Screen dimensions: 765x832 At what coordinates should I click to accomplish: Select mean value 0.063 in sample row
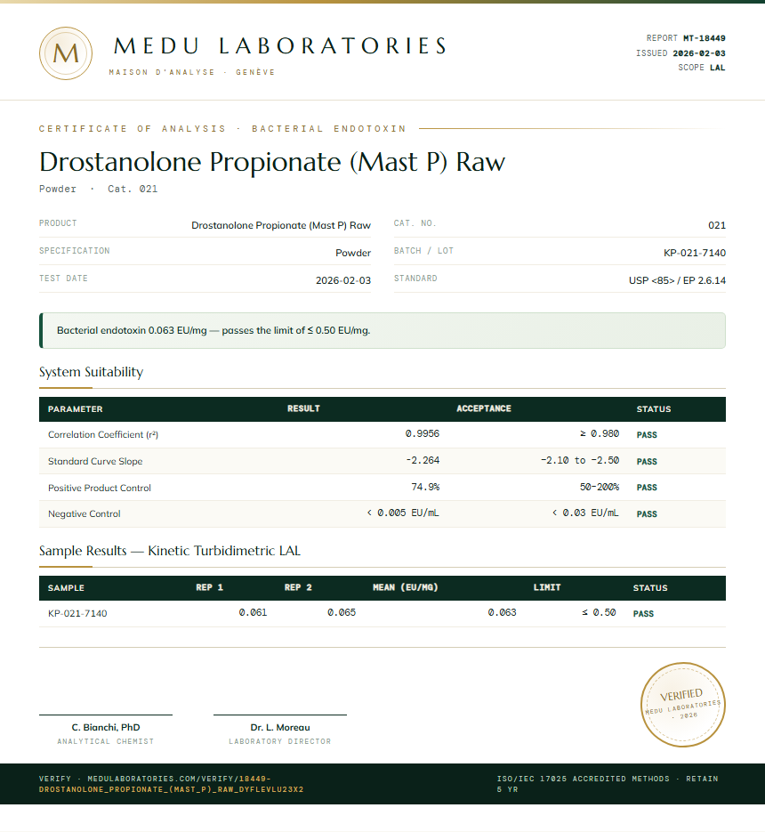pyautogui.click(x=503, y=612)
